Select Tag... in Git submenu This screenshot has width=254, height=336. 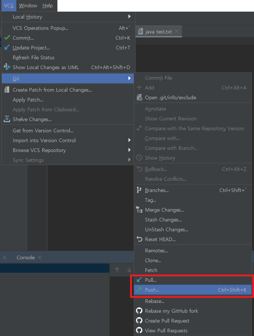coord(193,200)
